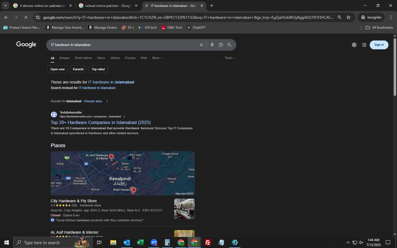This screenshot has height=248, width=397.
Task: Click the Google logo
Action: (26, 44)
